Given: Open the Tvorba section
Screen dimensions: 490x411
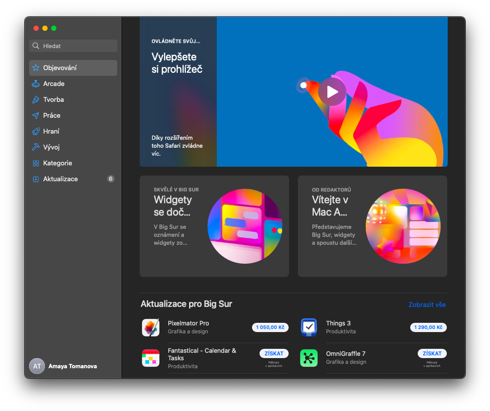Looking at the screenshot, I should (x=73, y=100).
